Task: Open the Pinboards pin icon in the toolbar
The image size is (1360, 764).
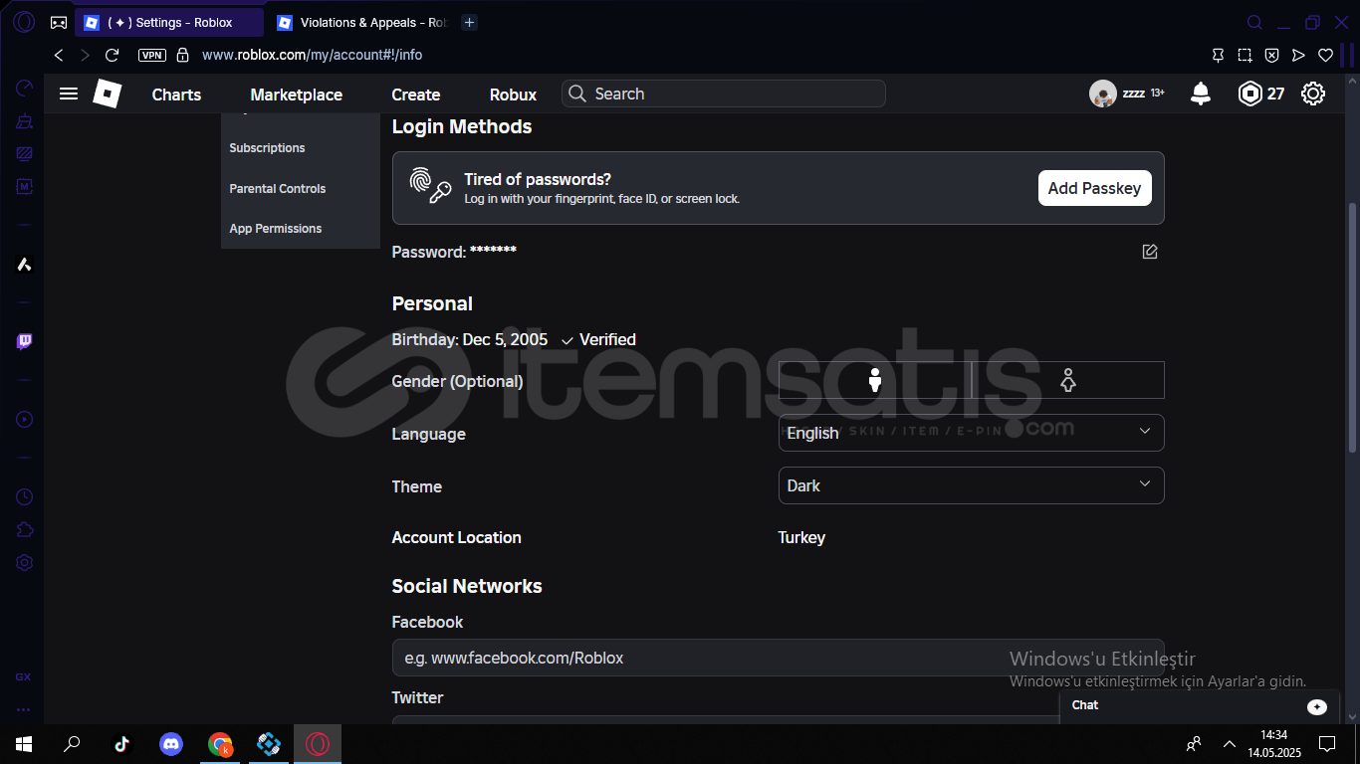Action: click(1218, 56)
